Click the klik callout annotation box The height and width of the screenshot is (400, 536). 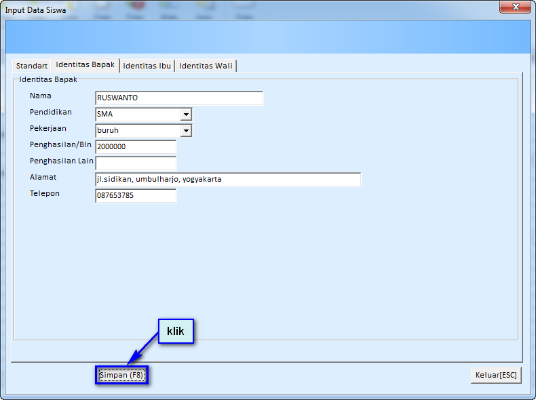click(x=176, y=332)
